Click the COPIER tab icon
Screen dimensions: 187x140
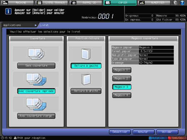(x=108, y=3)
